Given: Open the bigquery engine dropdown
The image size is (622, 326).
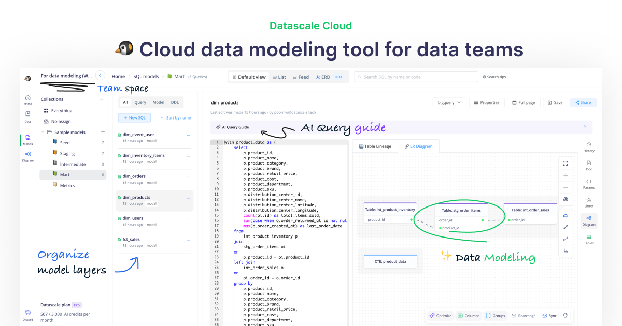Looking at the screenshot, I should [449, 102].
